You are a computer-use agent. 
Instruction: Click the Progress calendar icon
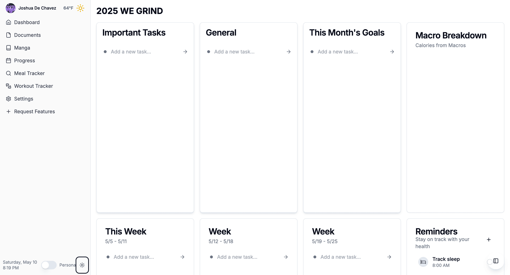pos(8,60)
